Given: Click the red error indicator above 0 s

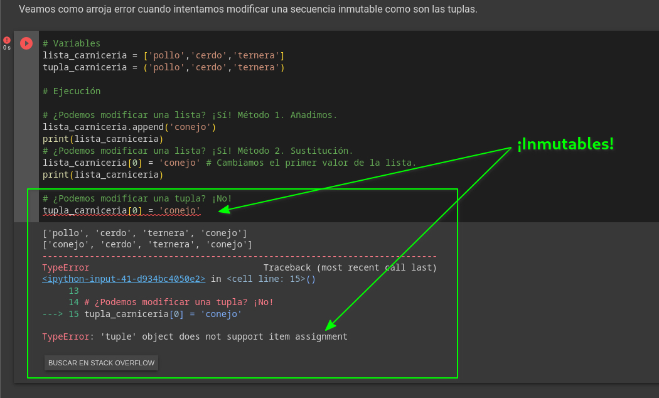Looking at the screenshot, I should point(6,40).
